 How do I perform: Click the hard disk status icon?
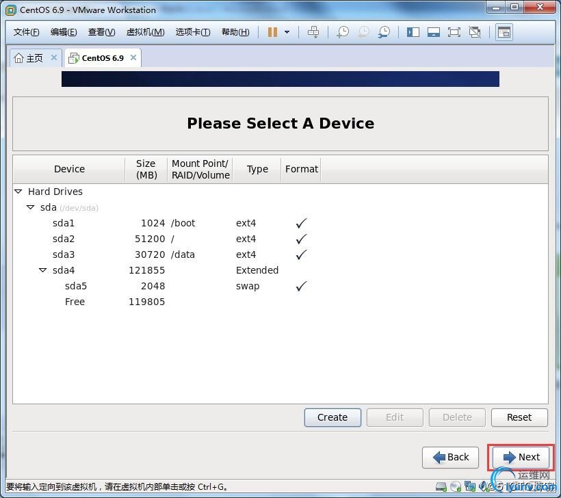441,486
